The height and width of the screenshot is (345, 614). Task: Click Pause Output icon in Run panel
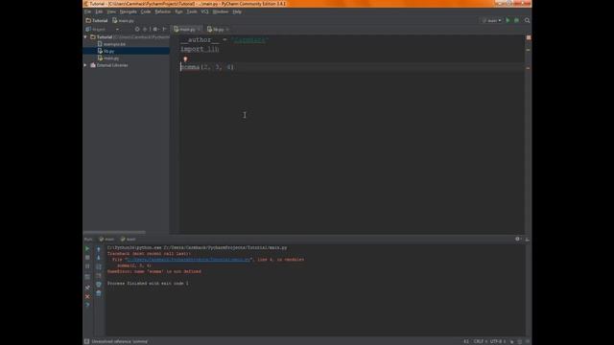click(87, 266)
